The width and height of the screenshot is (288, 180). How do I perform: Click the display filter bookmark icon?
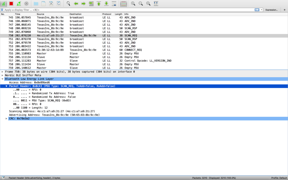[2, 10]
